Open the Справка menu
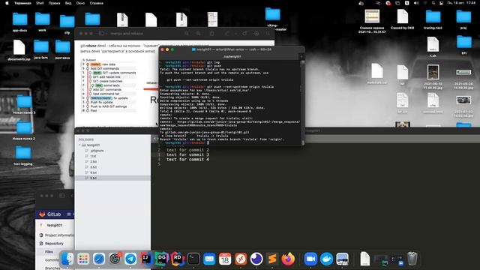The width and height of the screenshot is (480, 270). (x=97, y=3)
